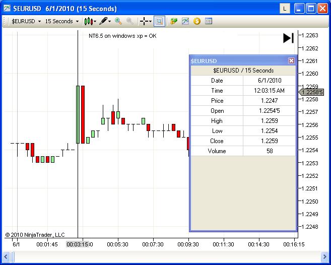Click the candlestick chart style icon
This screenshot has width=331, height=265.
point(89,21)
